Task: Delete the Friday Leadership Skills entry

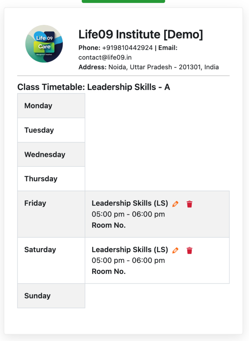Action: tap(189, 204)
